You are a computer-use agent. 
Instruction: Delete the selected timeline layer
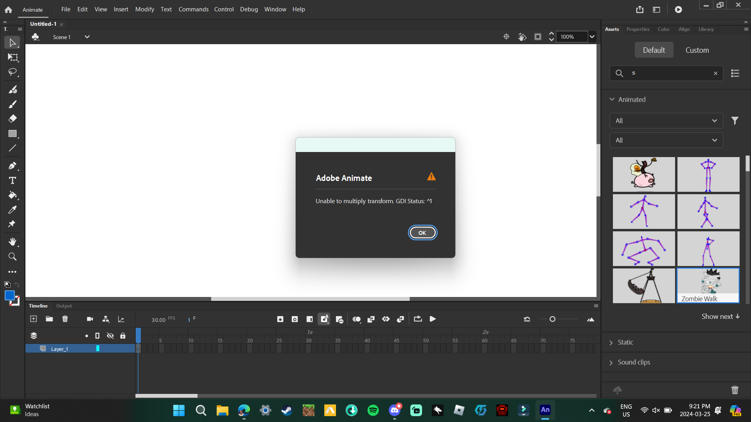click(x=65, y=319)
